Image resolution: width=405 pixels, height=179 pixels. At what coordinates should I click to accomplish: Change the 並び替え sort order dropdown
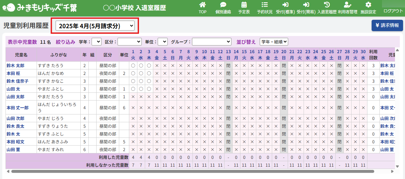pyautogui.click(x=274, y=42)
